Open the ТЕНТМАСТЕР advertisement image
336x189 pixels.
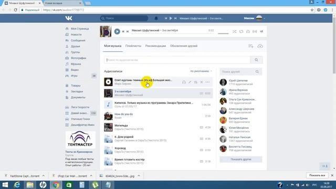[80, 140]
